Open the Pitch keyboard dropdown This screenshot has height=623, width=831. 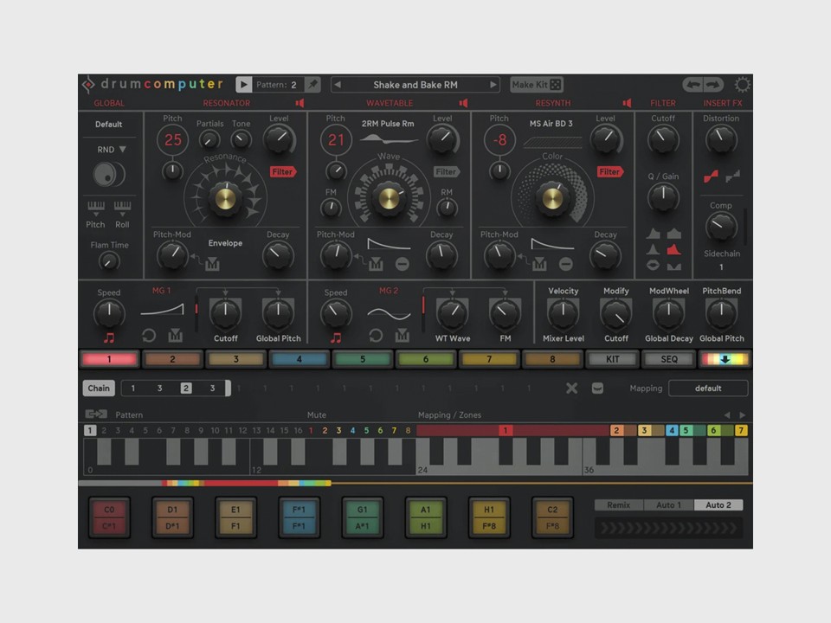[96, 209]
